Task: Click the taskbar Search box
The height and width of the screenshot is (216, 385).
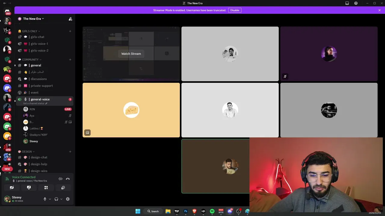Action: click(153, 211)
